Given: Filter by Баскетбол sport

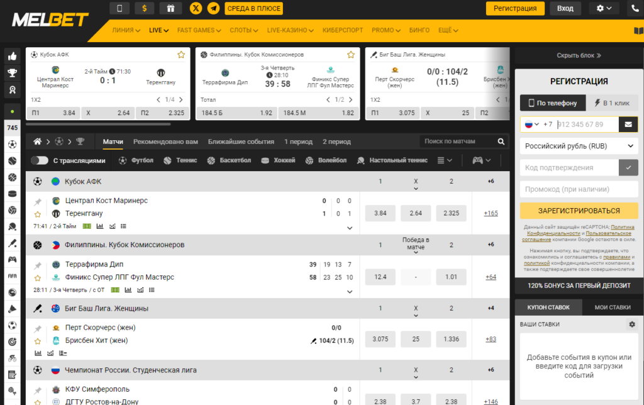Looking at the screenshot, I should coord(229,160).
